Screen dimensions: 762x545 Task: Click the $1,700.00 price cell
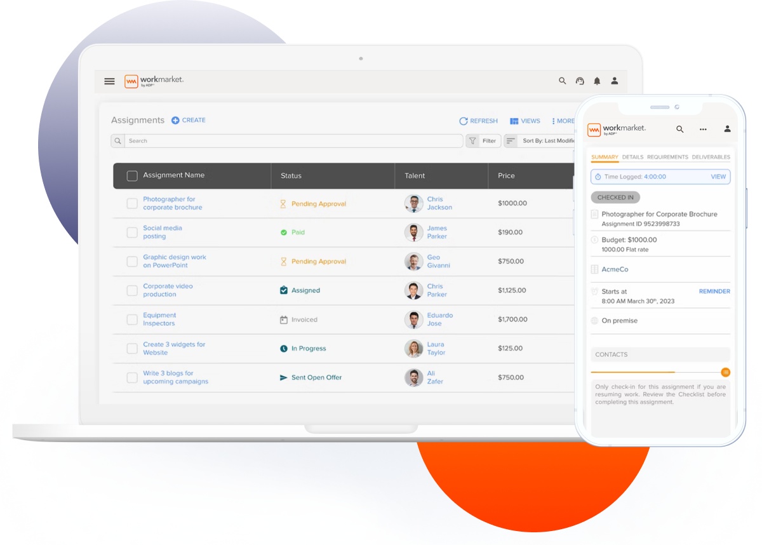[512, 320]
